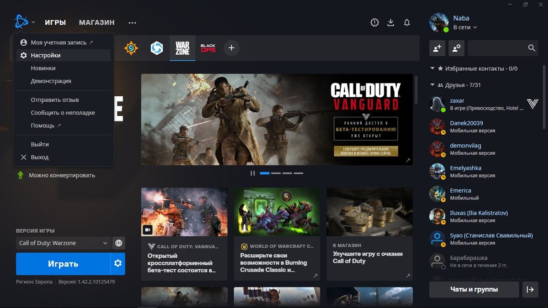Open the downloads icon
The image size is (548, 308).
pos(391,22)
